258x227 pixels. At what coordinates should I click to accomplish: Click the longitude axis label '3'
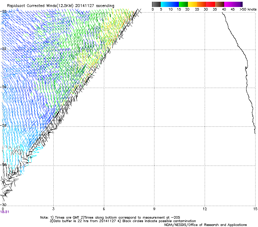tap(53, 209)
